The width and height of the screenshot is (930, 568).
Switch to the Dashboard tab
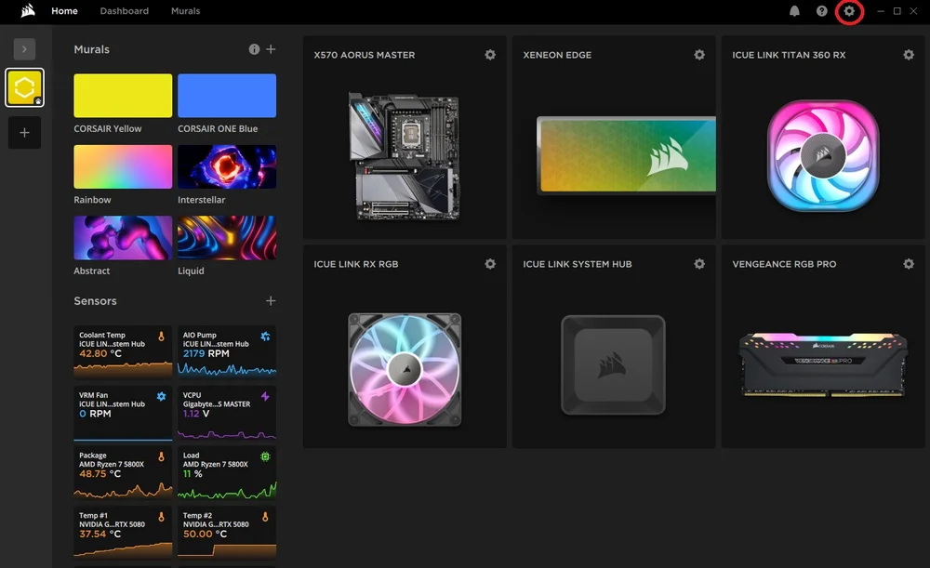(124, 11)
